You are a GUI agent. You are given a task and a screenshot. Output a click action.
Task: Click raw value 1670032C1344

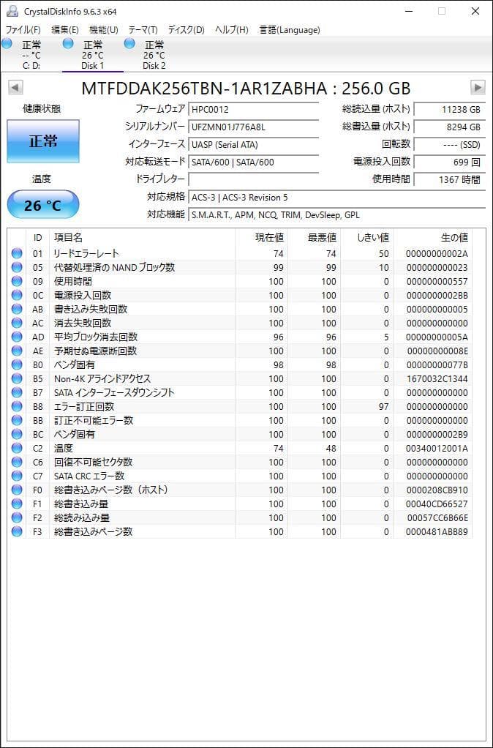[437, 379]
